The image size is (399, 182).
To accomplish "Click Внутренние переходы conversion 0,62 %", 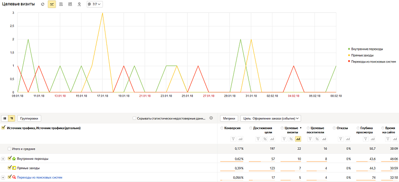I will coord(239,159).
